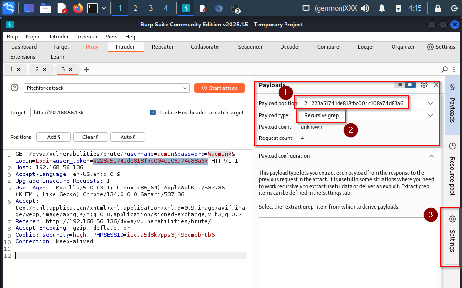
Task: Click the help question mark icon beside attack type
Action: [x=14, y=88]
